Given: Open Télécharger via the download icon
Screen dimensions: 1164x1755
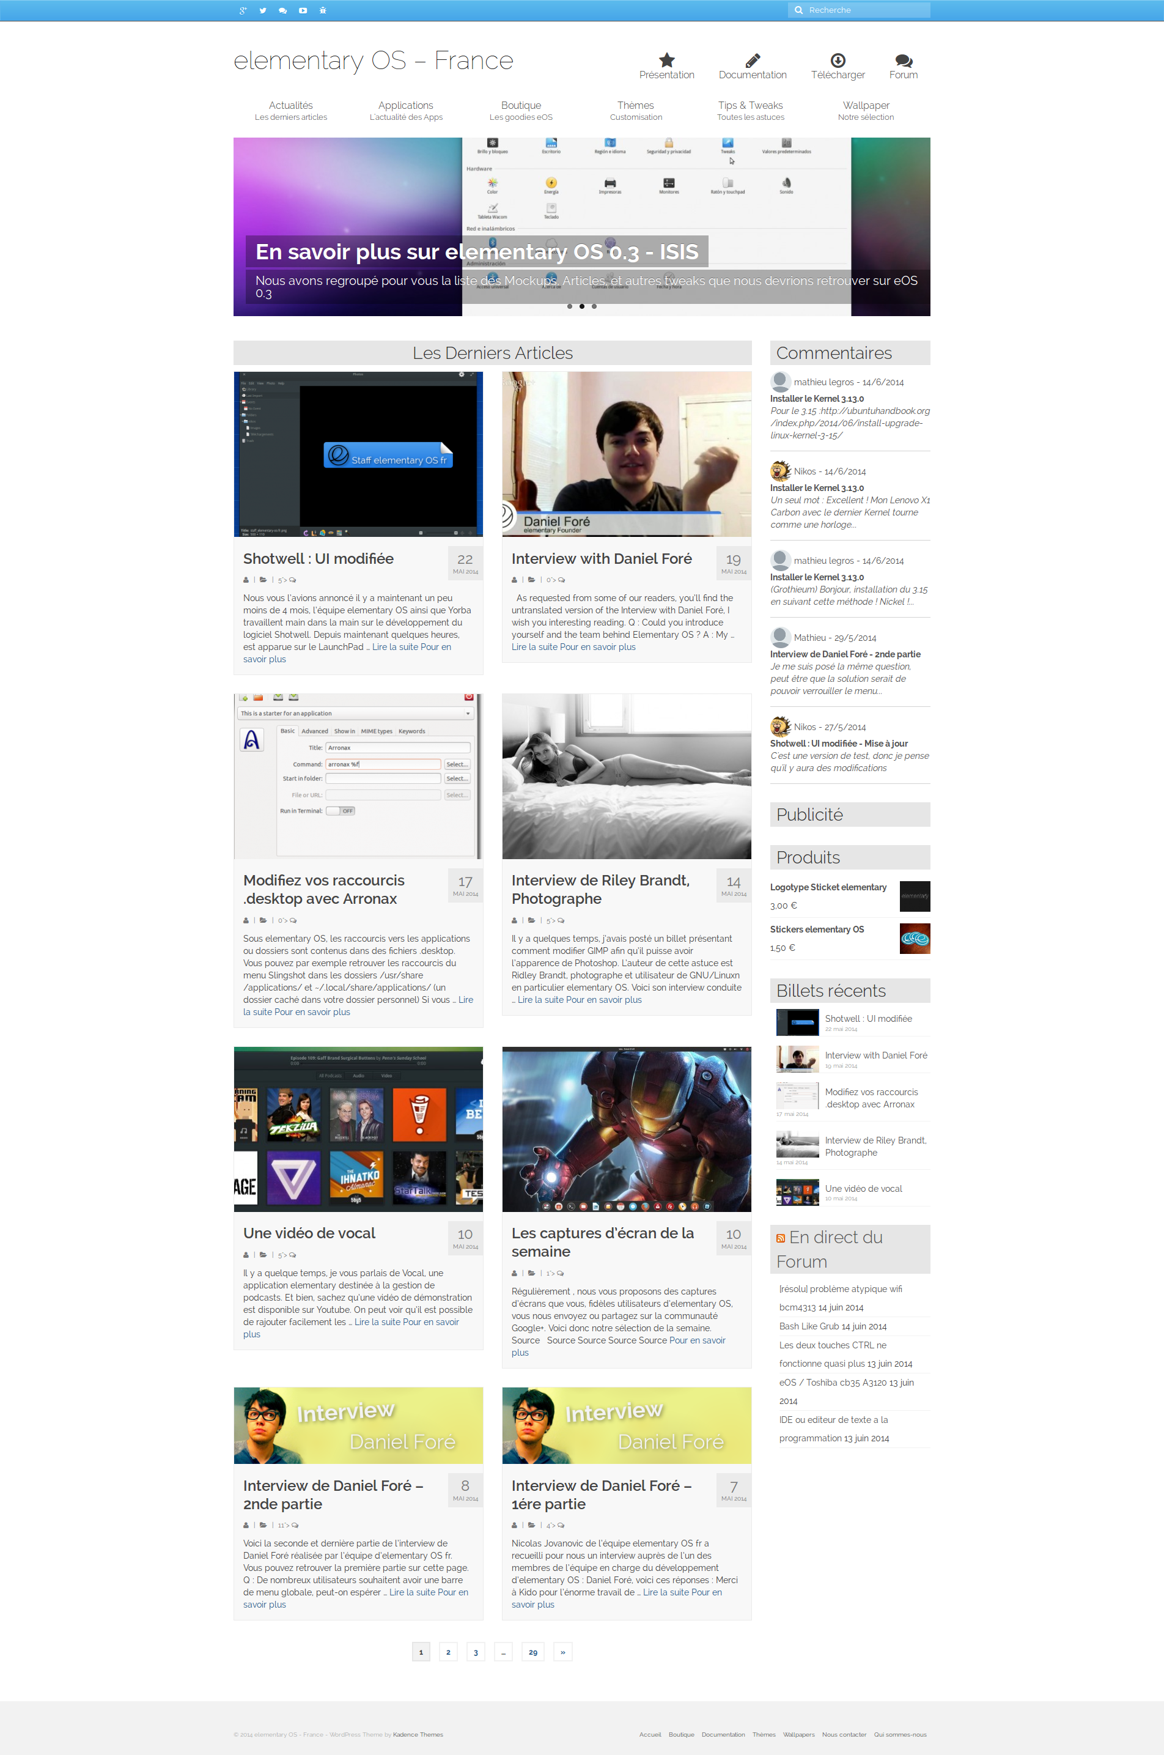Looking at the screenshot, I should click(838, 60).
